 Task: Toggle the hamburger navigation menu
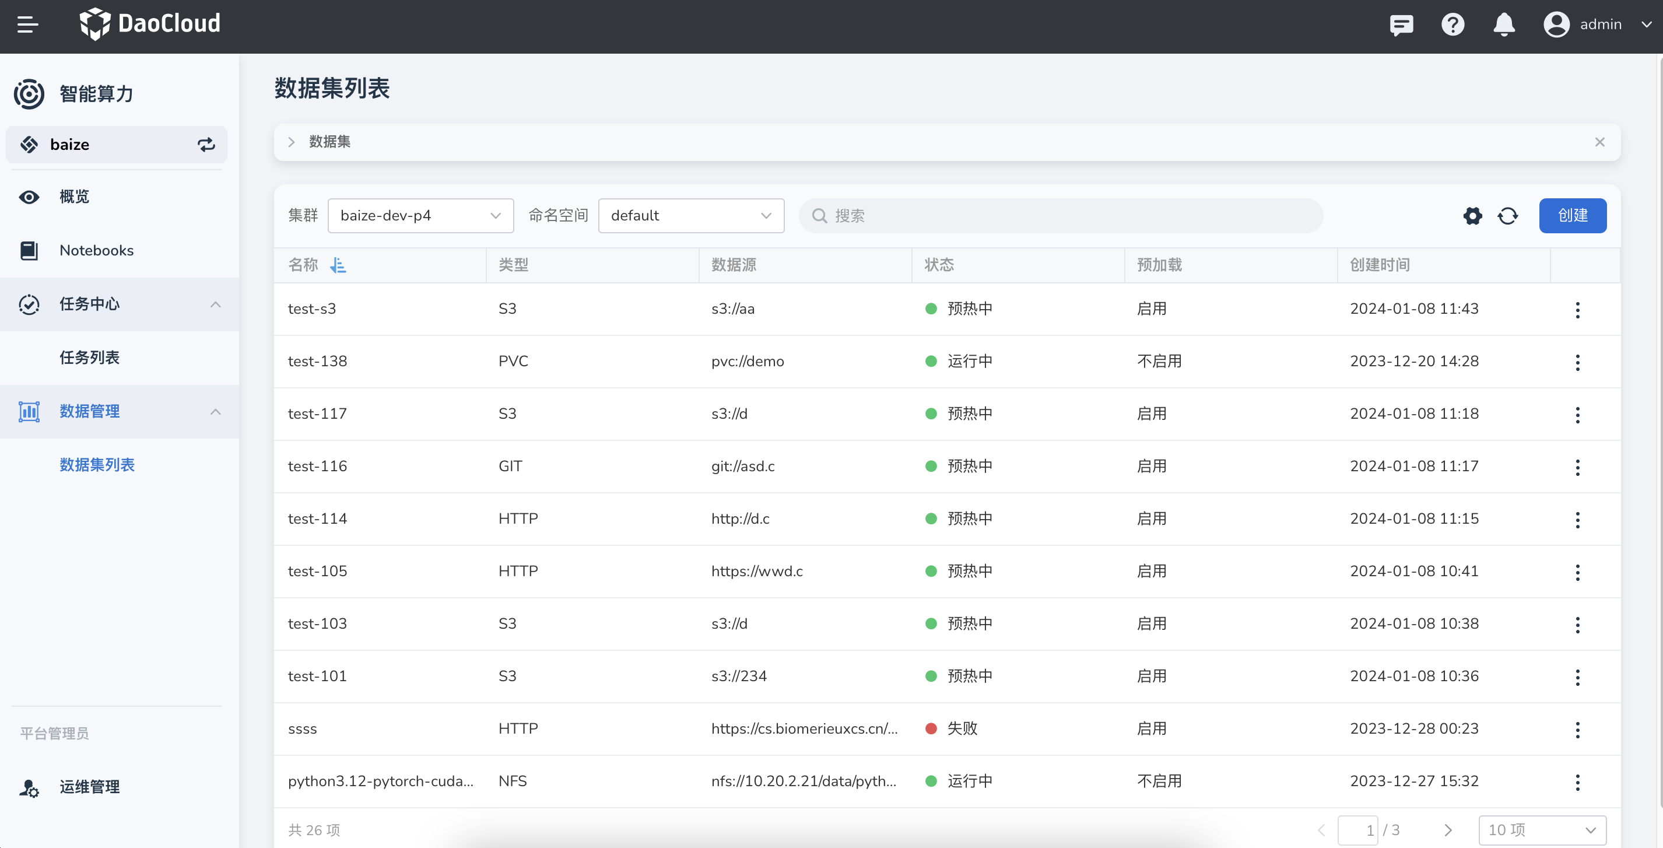27,24
